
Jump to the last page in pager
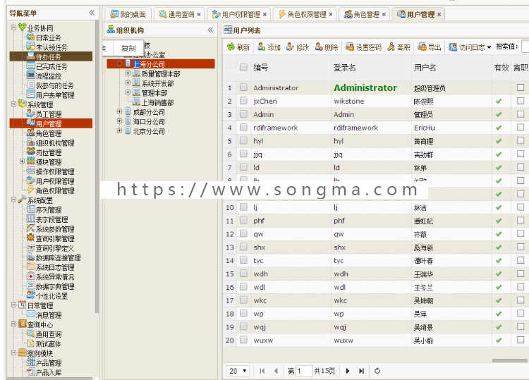click(362, 371)
